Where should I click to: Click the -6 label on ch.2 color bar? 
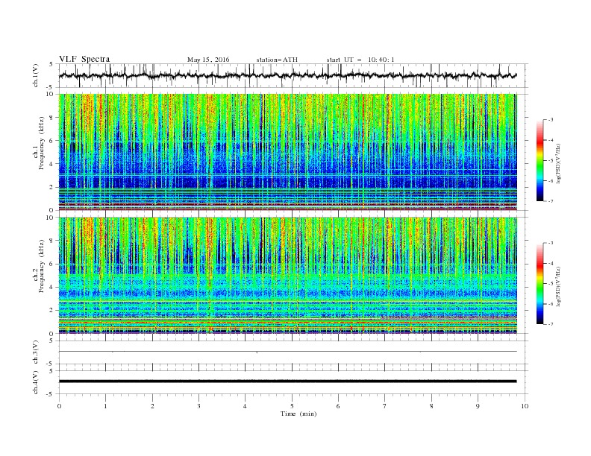[x=551, y=304]
